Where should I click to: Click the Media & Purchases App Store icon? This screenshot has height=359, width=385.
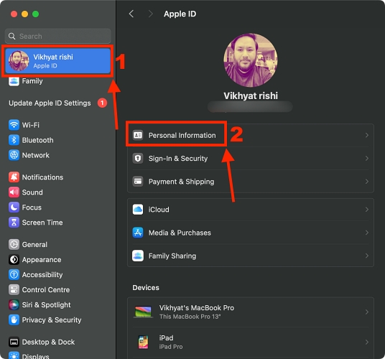138,233
